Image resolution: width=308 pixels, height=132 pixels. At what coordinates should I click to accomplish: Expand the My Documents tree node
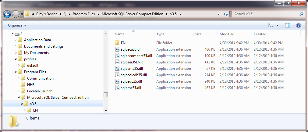[16, 53]
